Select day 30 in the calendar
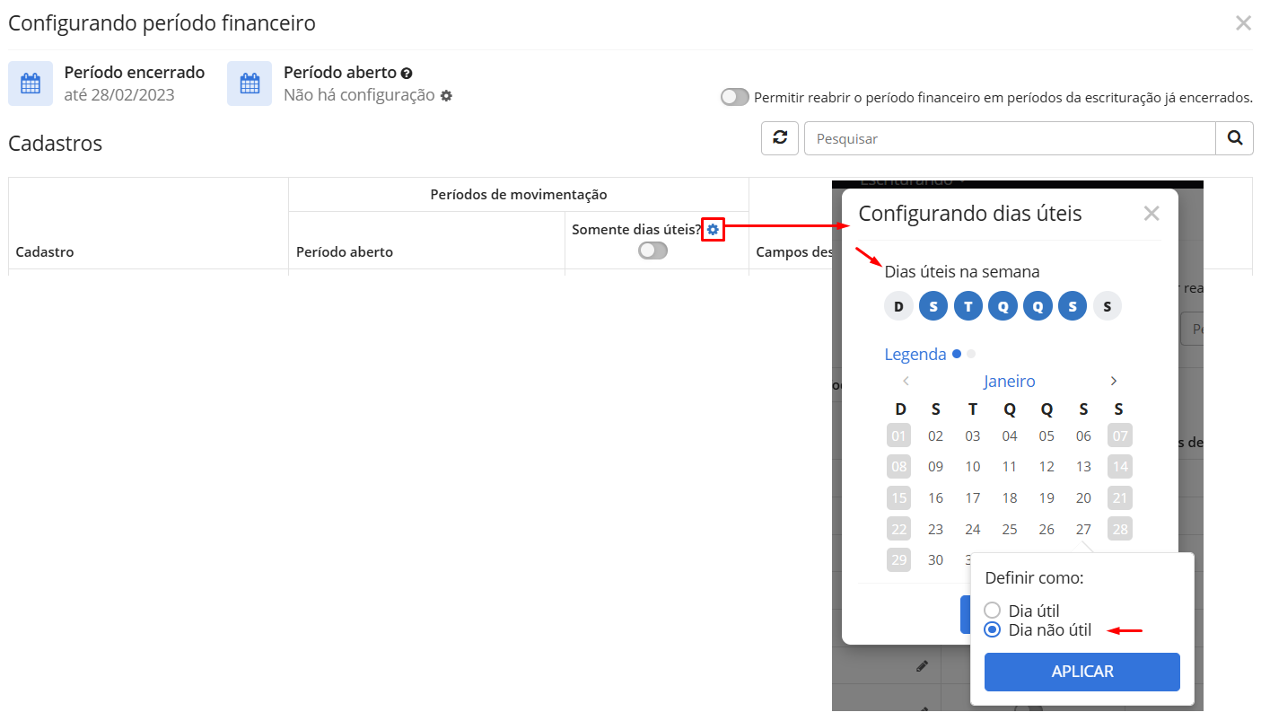Viewport: 1261px width, 721px height. (x=935, y=559)
